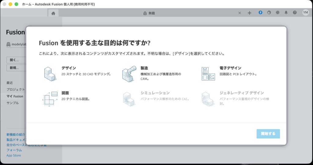Close the 無題 document tab

coord(240,13)
